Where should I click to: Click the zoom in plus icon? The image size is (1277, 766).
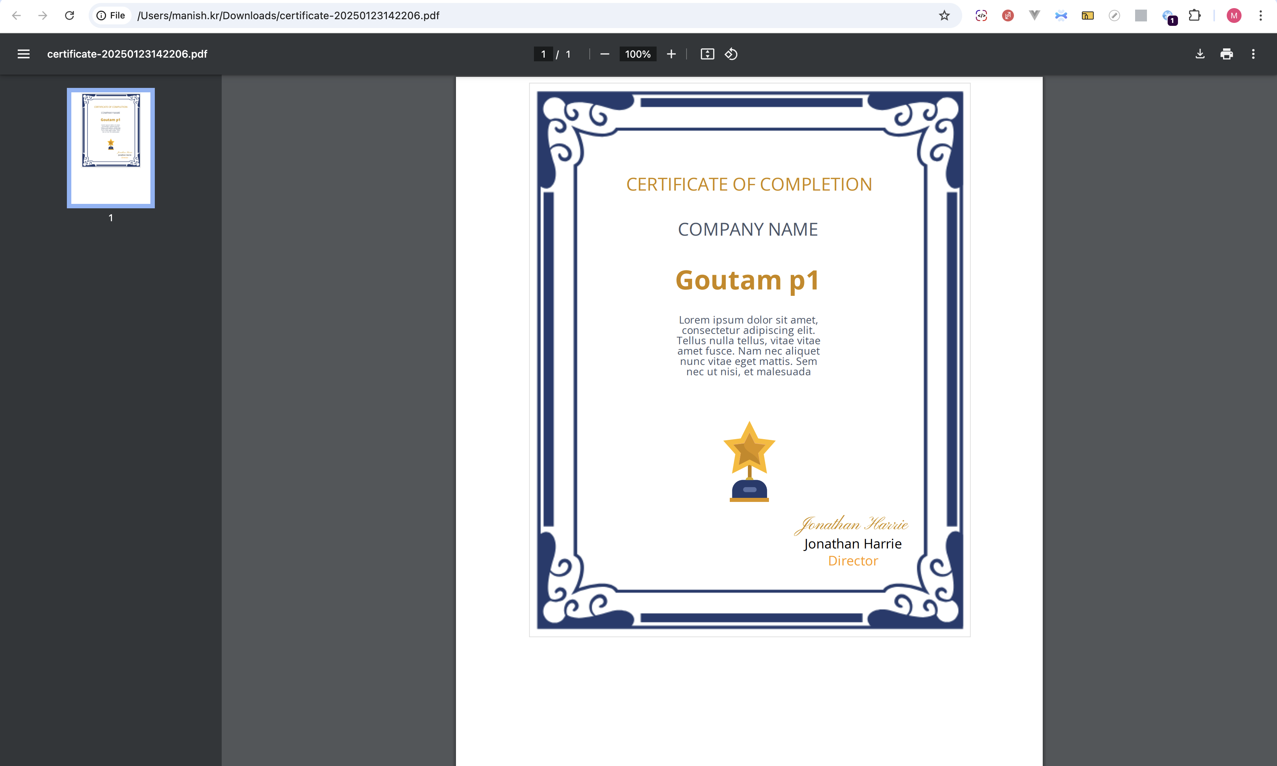pos(671,54)
